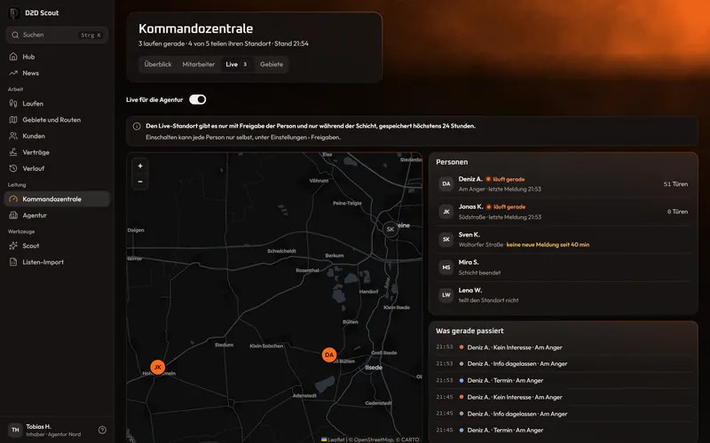Click the Schwicheldt label on map
Image resolution: width=710 pixels, height=443 pixels.
[281, 251]
